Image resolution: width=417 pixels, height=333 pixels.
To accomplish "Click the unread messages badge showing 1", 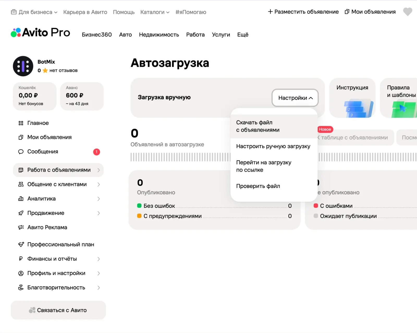I will (x=97, y=152).
